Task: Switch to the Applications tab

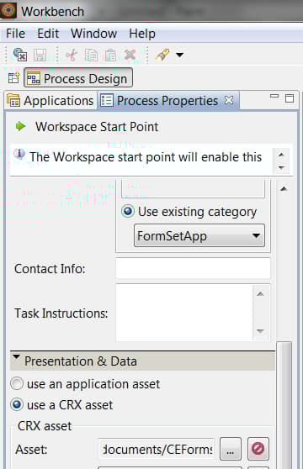Action: [x=50, y=101]
